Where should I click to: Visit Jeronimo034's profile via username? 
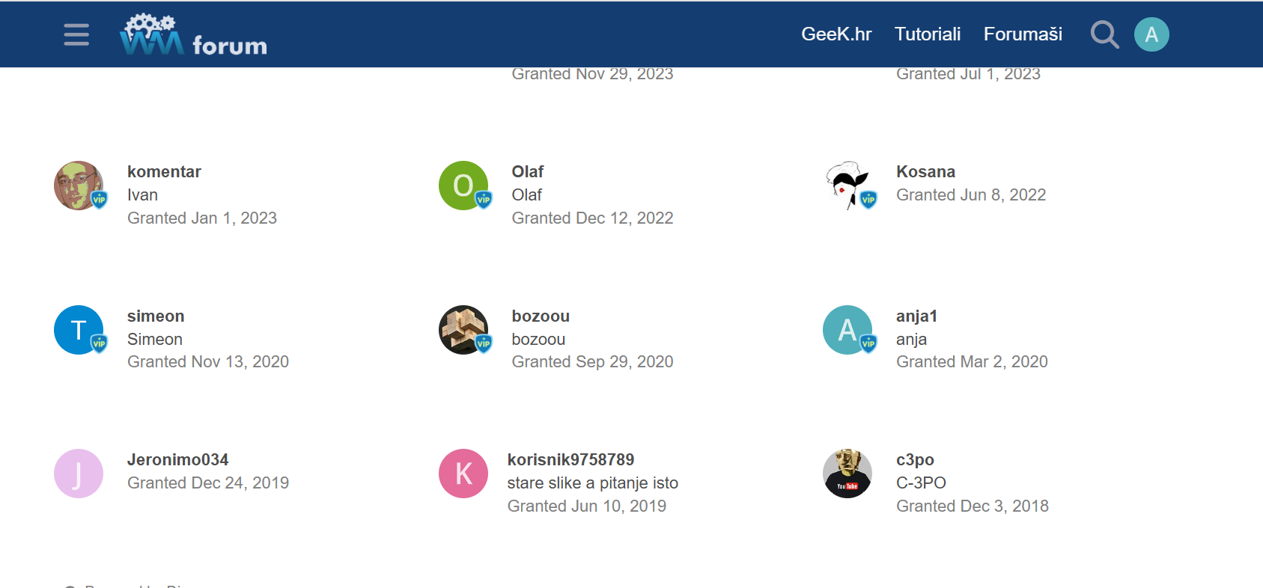177,460
